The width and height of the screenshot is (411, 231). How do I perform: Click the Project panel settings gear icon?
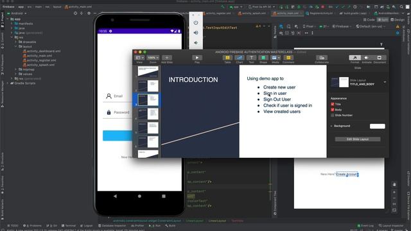[x=89, y=13]
